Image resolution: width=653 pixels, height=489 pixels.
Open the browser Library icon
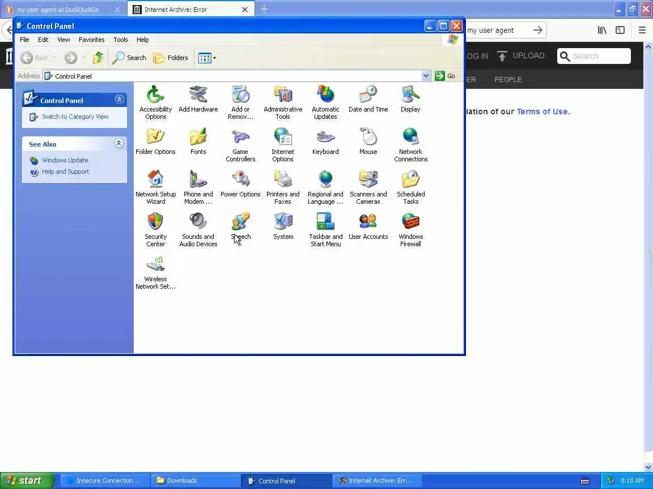pos(602,30)
